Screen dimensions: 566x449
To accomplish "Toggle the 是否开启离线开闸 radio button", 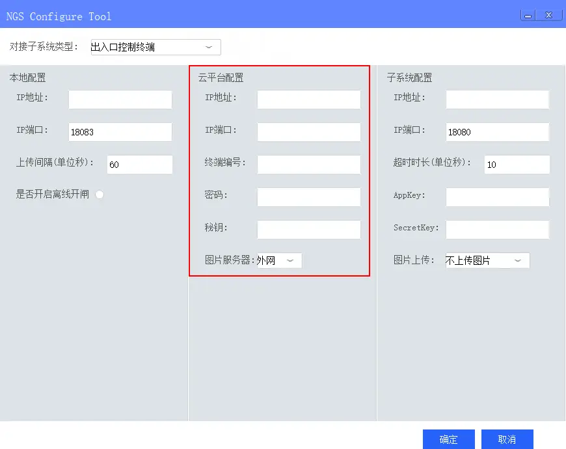I will pos(100,195).
